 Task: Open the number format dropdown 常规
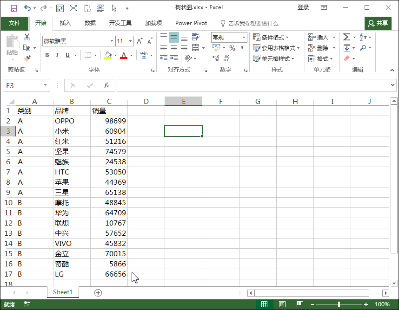[244, 37]
